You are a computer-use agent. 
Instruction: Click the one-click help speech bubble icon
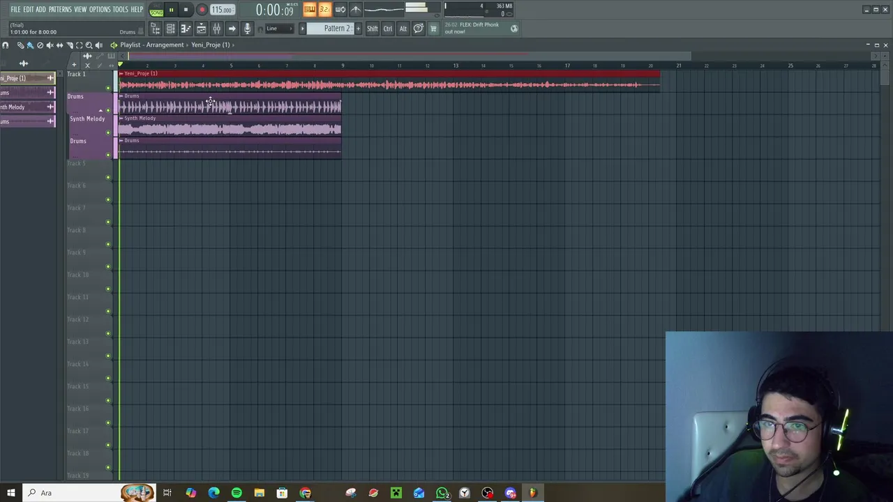click(418, 29)
